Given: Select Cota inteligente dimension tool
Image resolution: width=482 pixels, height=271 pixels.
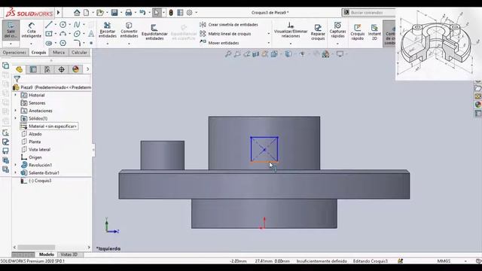Looking at the screenshot, I should 32,30.
